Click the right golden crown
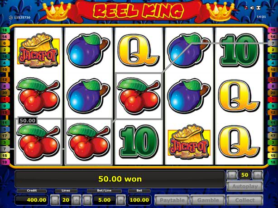The width and height of the screenshot is (278, 208). tap(220, 11)
